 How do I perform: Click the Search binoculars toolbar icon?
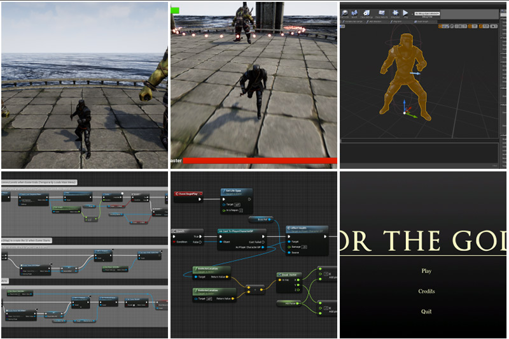(x=354, y=13)
